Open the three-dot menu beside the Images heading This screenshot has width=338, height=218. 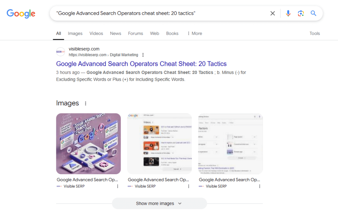(85, 103)
